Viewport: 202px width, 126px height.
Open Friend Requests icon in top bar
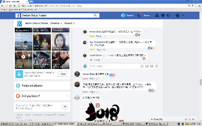pos(157,15)
